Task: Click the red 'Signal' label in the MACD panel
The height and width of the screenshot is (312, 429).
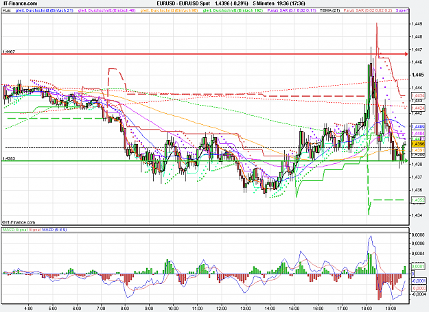Action: click(x=35, y=230)
